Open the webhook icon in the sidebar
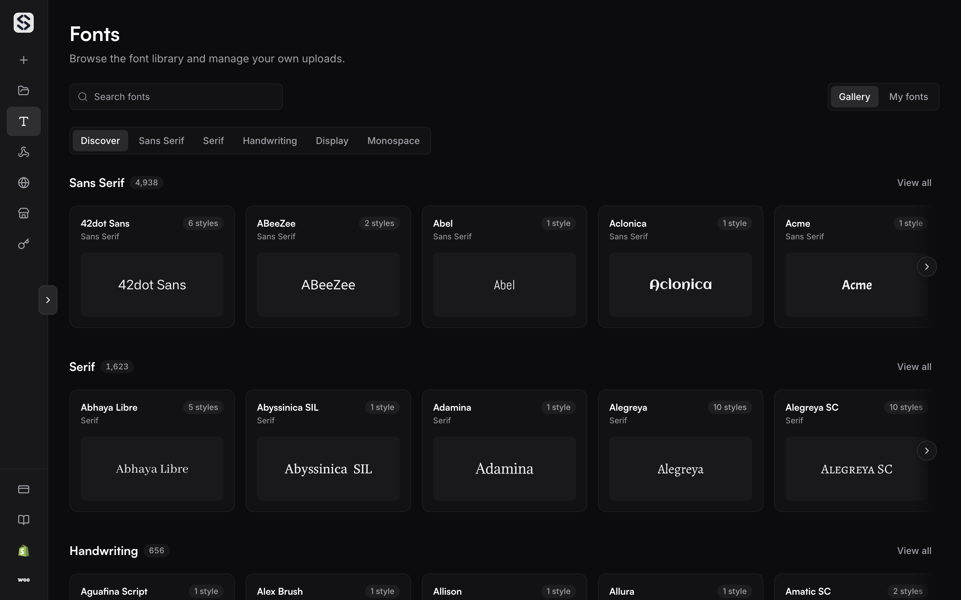This screenshot has width=961, height=600. 23,152
